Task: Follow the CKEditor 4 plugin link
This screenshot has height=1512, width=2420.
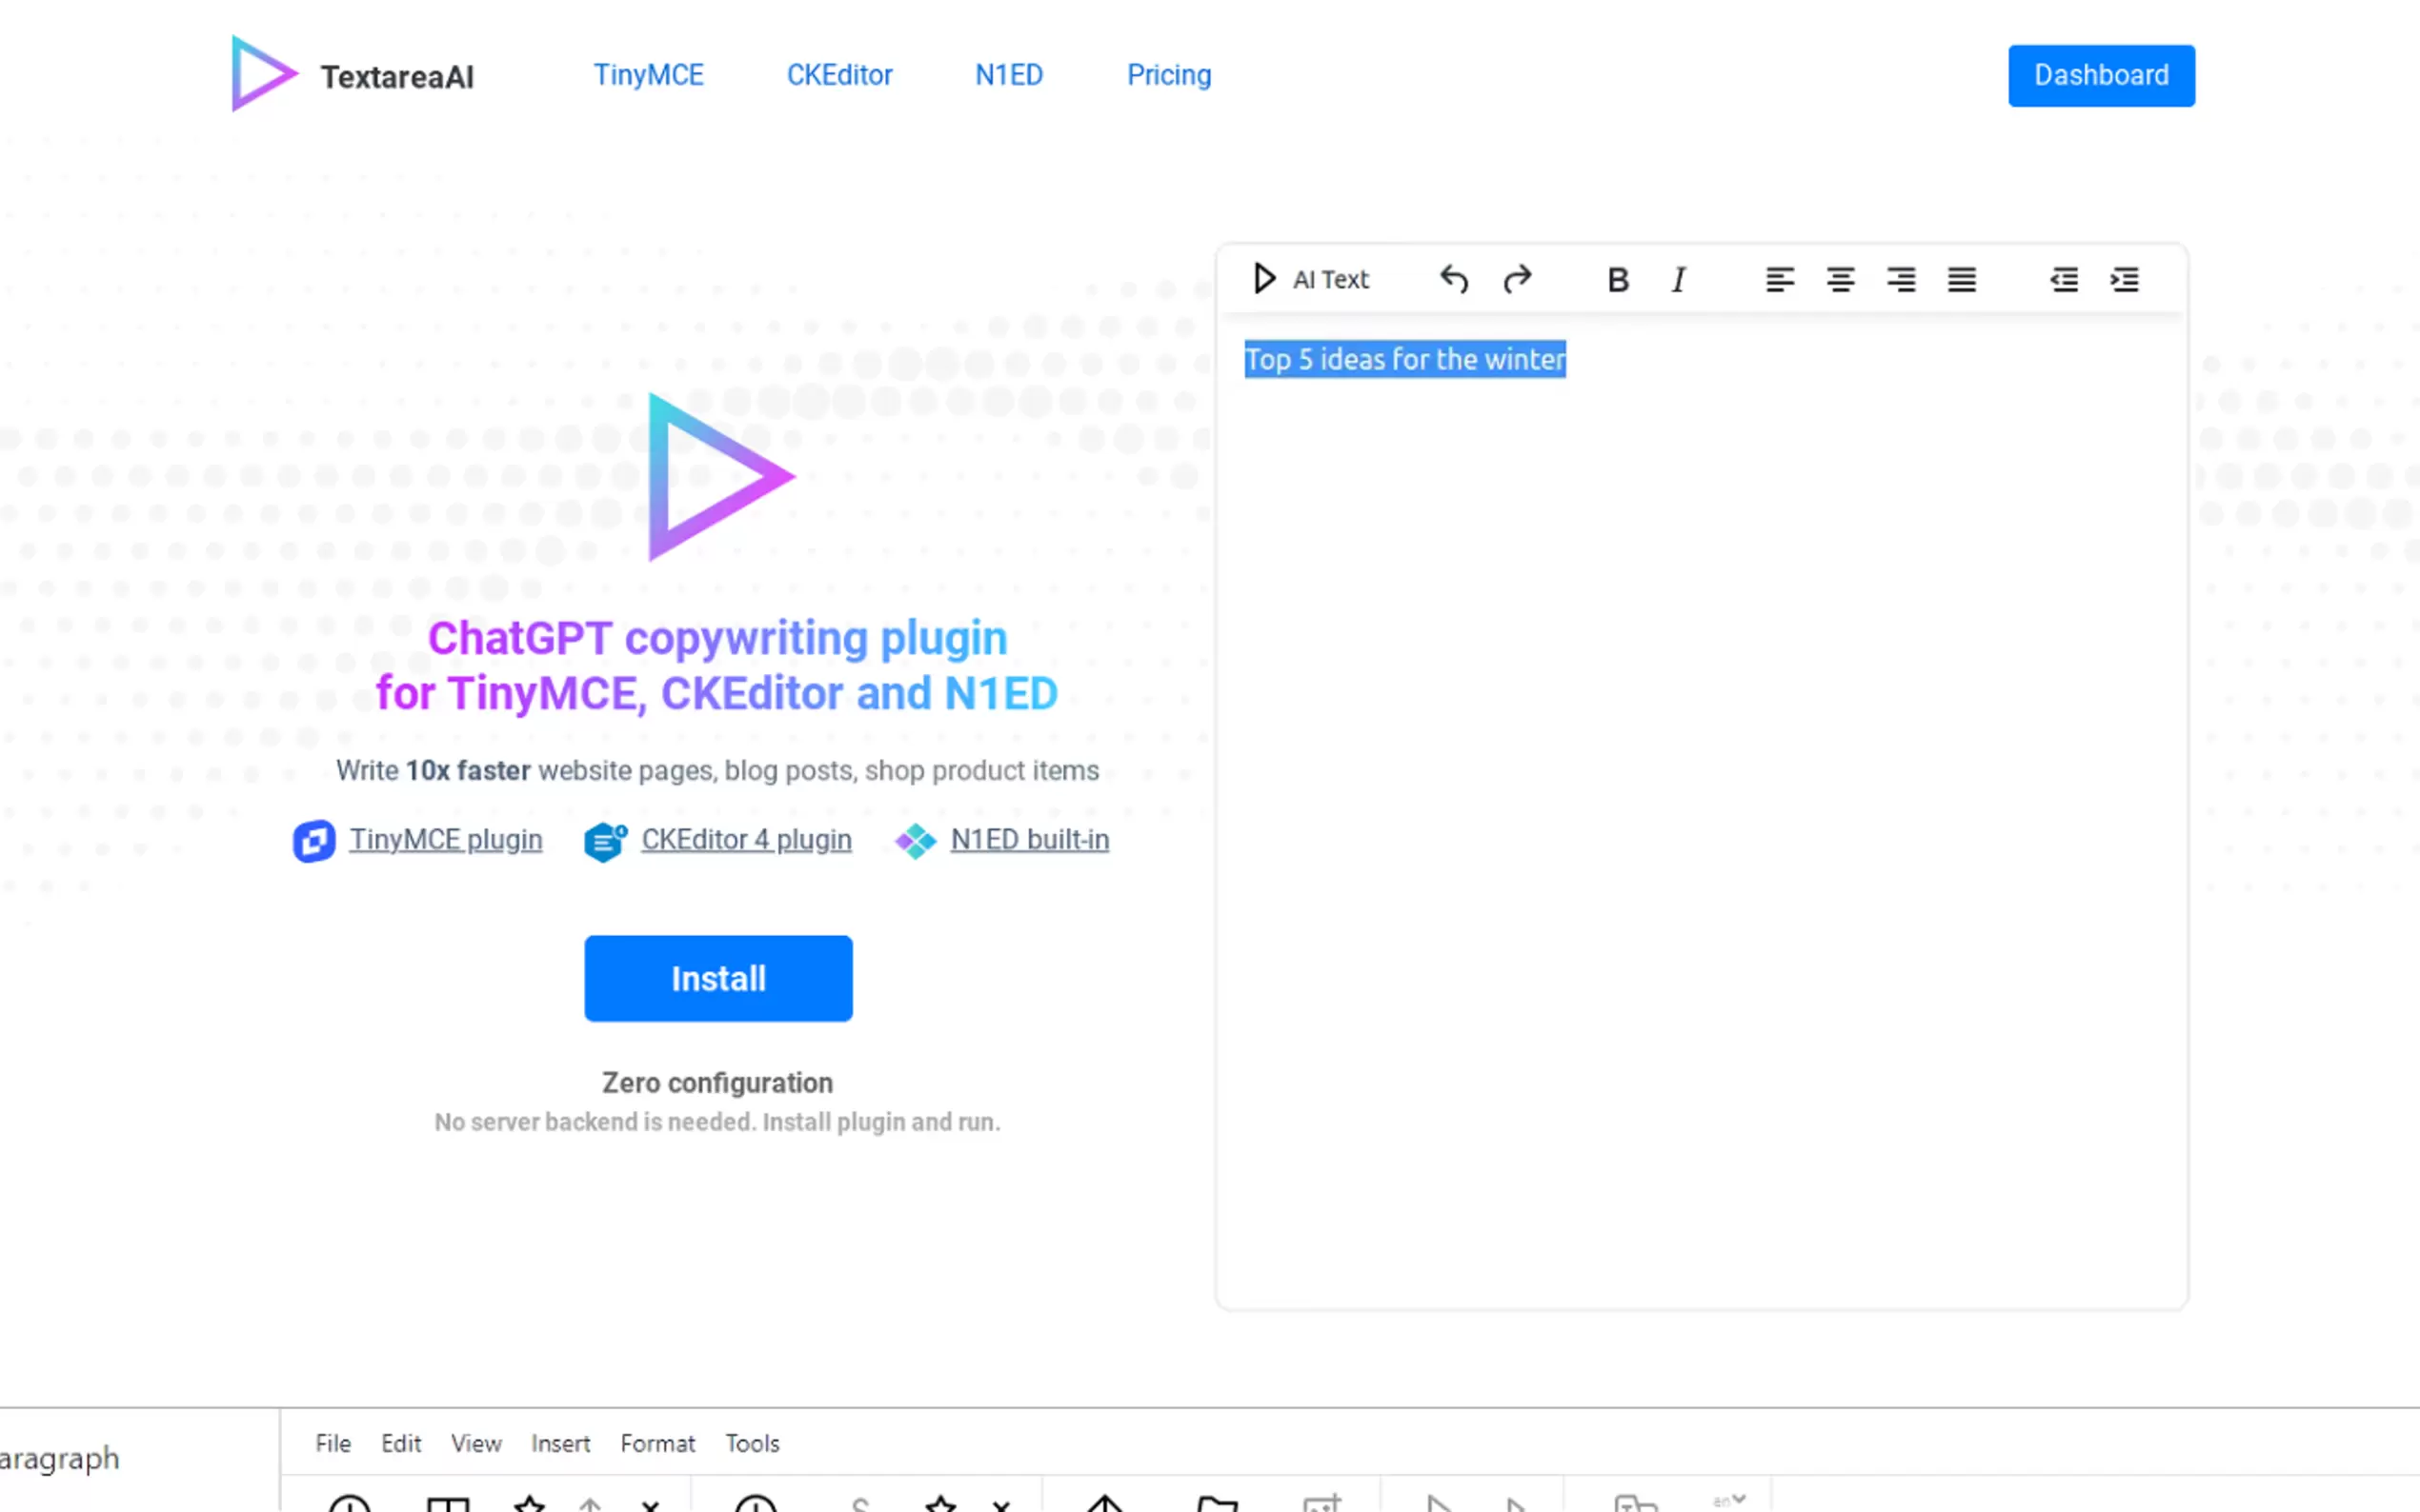Action: pyautogui.click(x=746, y=839)
